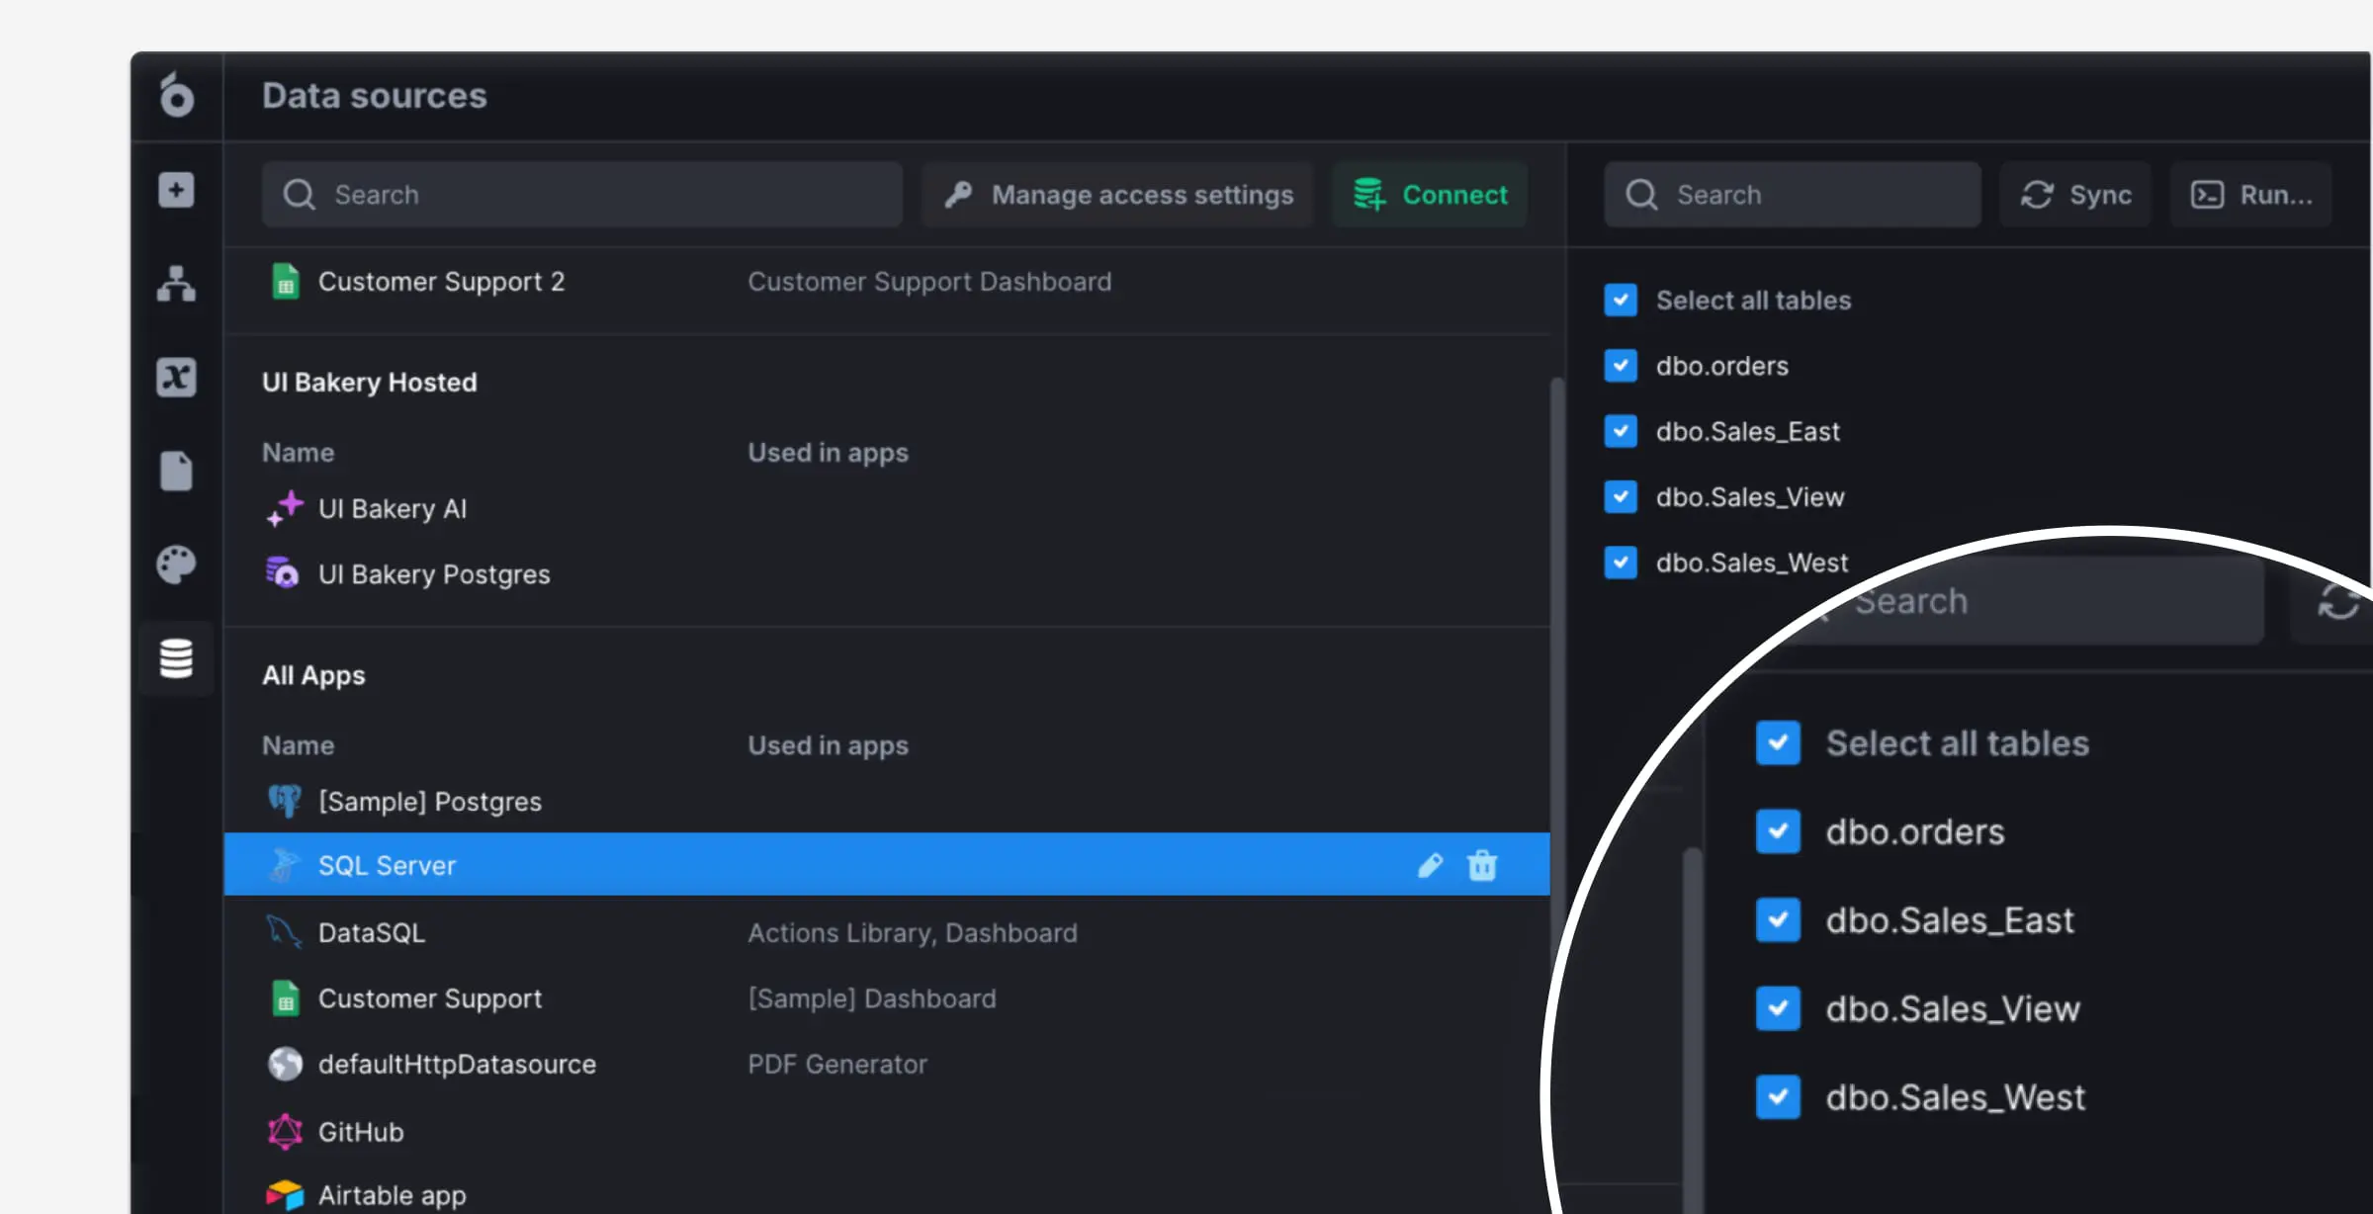
Task: Click the Search field in magnified view
Action: pyautogui.click(x=2027, y=600)
